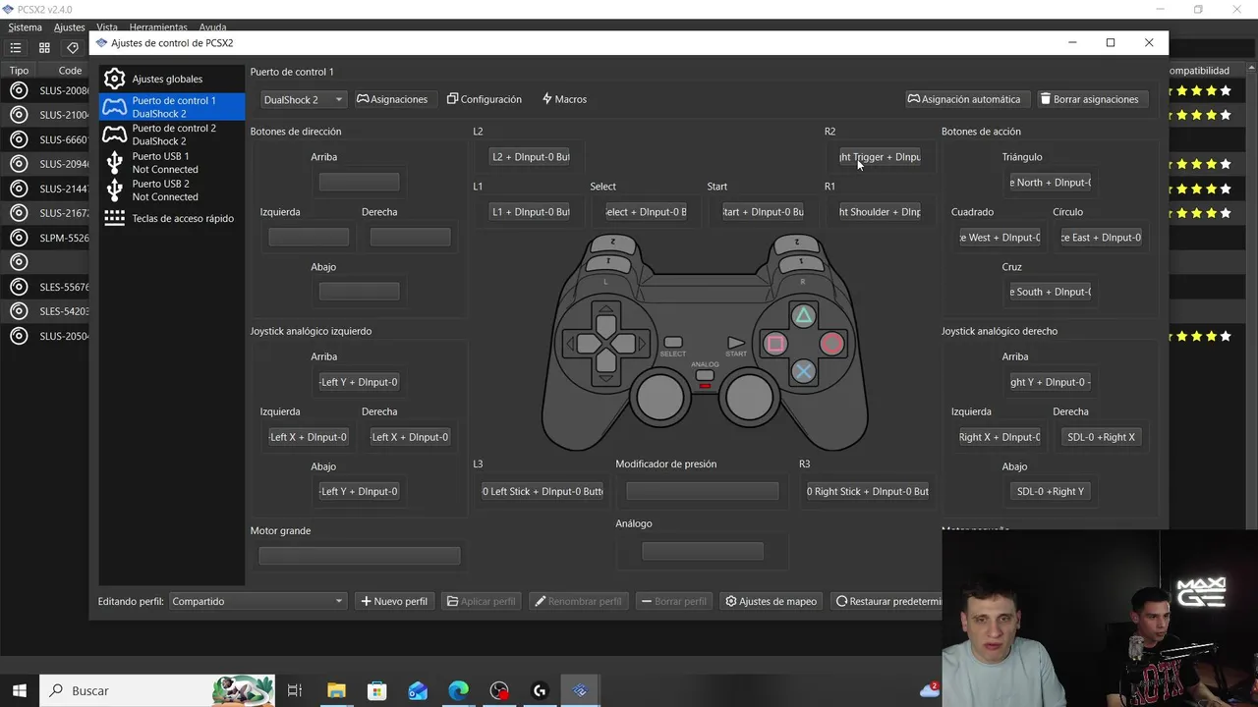Open Microsoft Store from taskbar
Screen dimensions: 1258x707
point(376,690)
